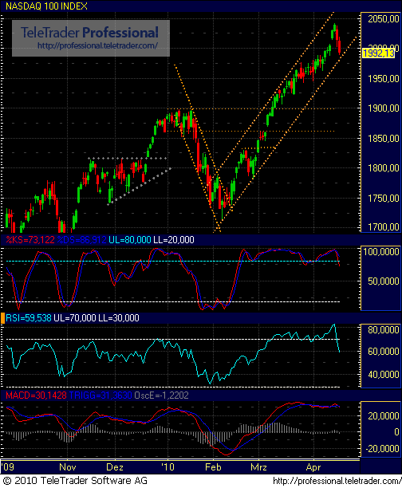The width and height of the screenshot is (402, 488).
Task: Click the LL=20,000 stochastic lower limit label
Action: coord(174,240)
